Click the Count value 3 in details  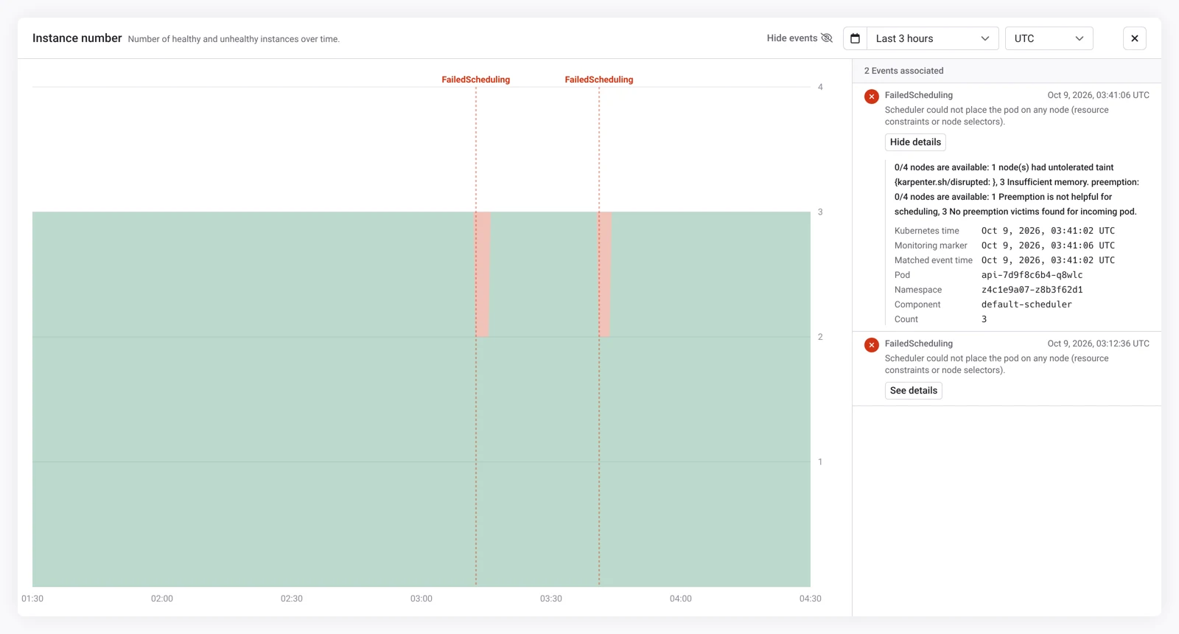984,319
